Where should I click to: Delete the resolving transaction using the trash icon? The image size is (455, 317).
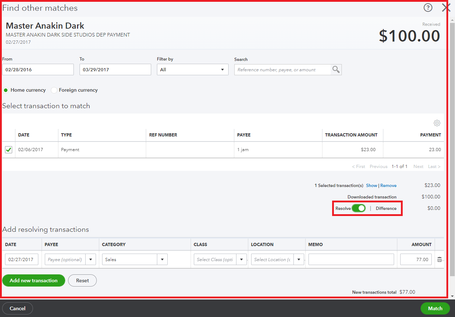440,259
